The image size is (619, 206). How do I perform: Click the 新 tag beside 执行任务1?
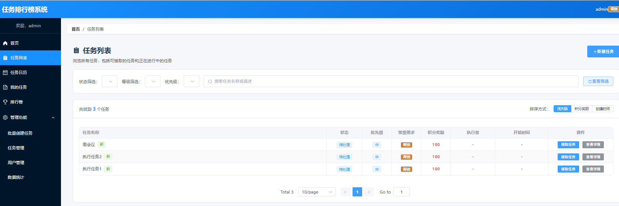[x=108, y=169]
